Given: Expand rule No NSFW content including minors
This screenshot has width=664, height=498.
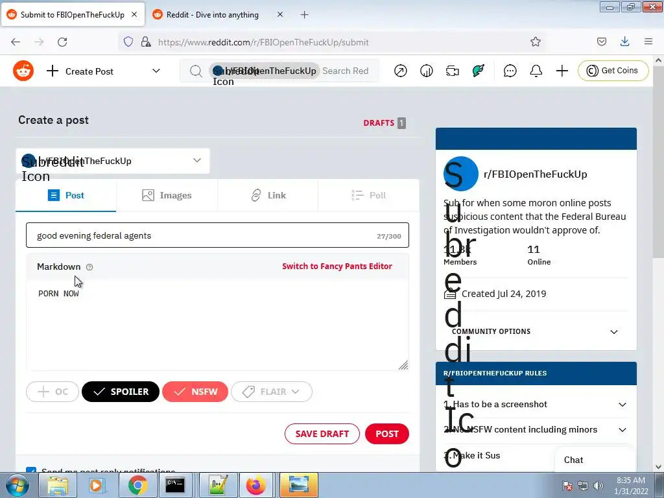Looking at the screenshot, I should coord(536,429).
